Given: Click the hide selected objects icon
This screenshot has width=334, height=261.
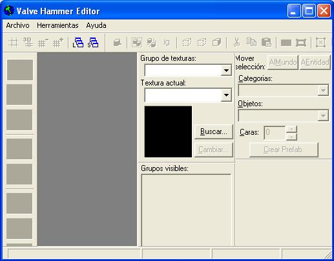Looking at the screenshot, I should 187,43.
